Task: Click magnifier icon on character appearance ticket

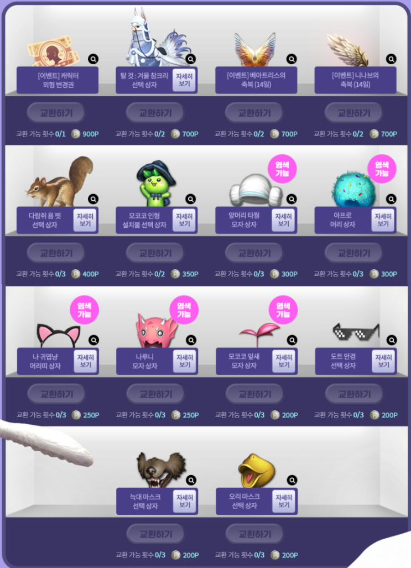Action: (x=93, y=59)
